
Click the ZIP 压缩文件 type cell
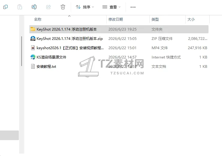point(162,39)
